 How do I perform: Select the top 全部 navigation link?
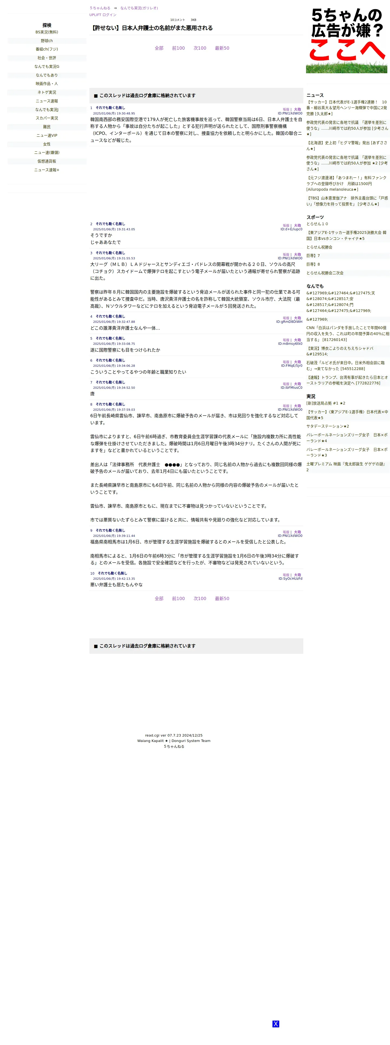coord(159,48)
